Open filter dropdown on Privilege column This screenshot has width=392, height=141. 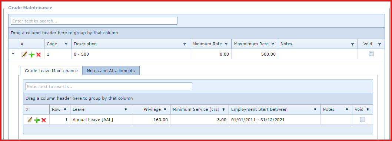coord(165,109)
